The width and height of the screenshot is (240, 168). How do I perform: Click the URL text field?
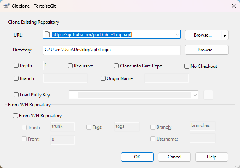pyautogui.click(x=112, y=35)
